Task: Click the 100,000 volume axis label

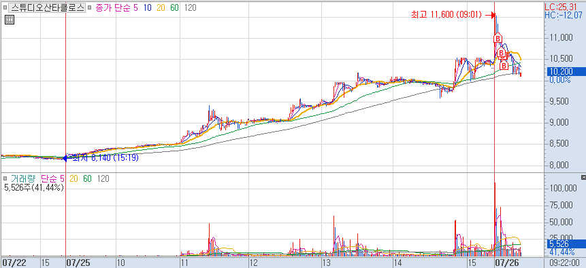Action: point(564,189)
